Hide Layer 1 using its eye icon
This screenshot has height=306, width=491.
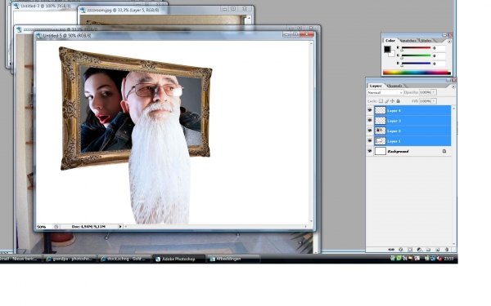click(x=370, y=141)
